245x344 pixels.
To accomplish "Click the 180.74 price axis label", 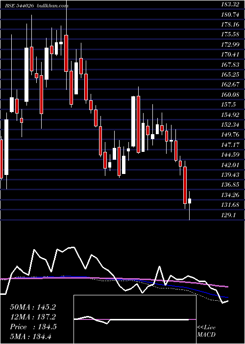I will 230,15.
